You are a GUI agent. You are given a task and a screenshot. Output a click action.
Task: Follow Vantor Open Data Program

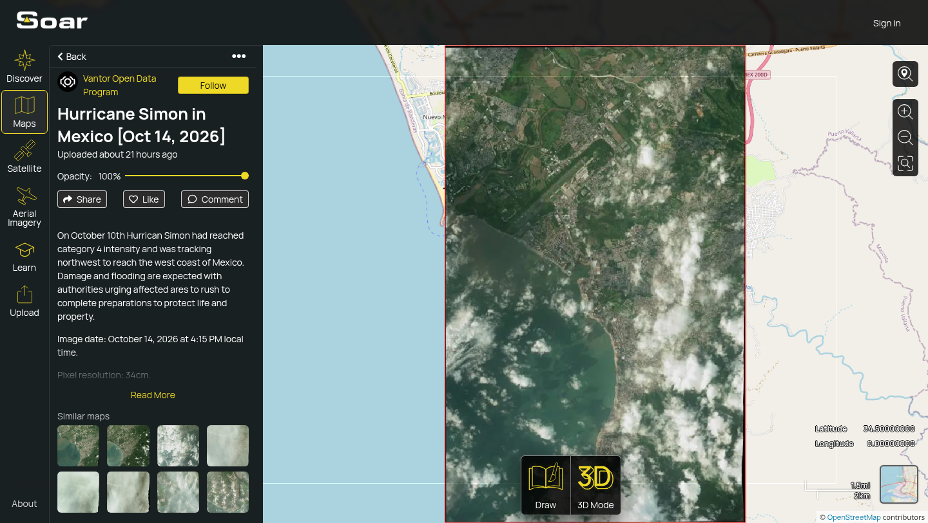pos(213,85)
